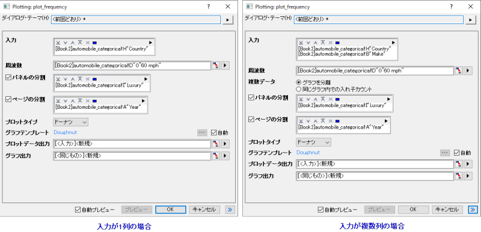Toggle ページの分割 checkbox in left dialog
Viewport: 481px width, 232px height.
tap(8, 99)
